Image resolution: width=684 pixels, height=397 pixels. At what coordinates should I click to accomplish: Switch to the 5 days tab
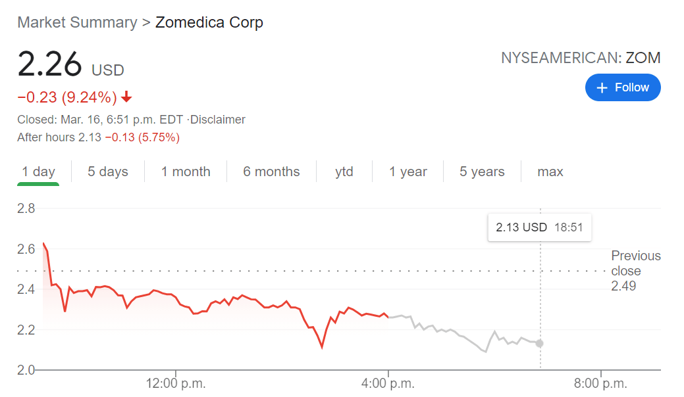108,172
